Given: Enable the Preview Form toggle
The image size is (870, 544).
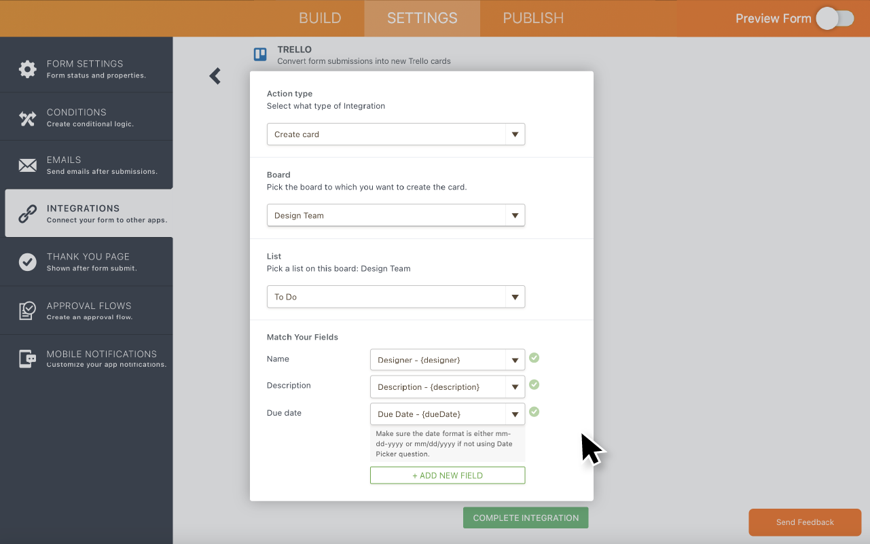Looking at the screenshot, I should pyautogui.click(x=835, y=18).
